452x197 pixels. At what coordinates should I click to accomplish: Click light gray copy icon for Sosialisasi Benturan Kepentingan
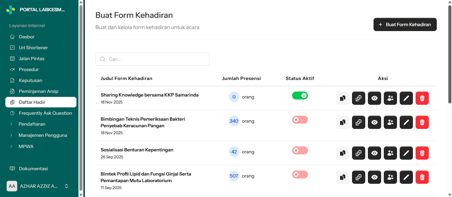coord(343,153)
